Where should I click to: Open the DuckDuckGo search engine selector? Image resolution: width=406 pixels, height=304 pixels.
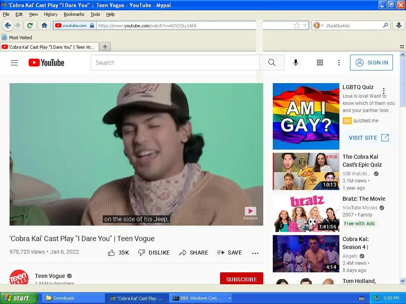pyautogui.click(x=318, y=25)
